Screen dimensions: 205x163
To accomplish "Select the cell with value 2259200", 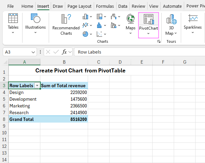I will [64, 92].
